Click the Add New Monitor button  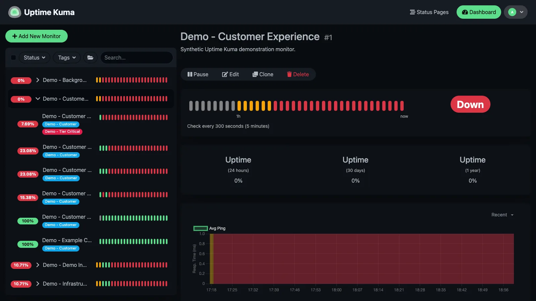(37, 36)
